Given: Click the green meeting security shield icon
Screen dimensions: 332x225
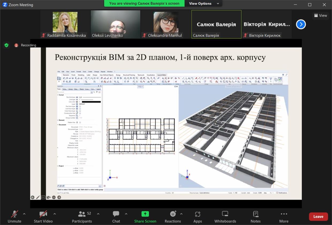Looking at the screenshot, I should (6, 45).
